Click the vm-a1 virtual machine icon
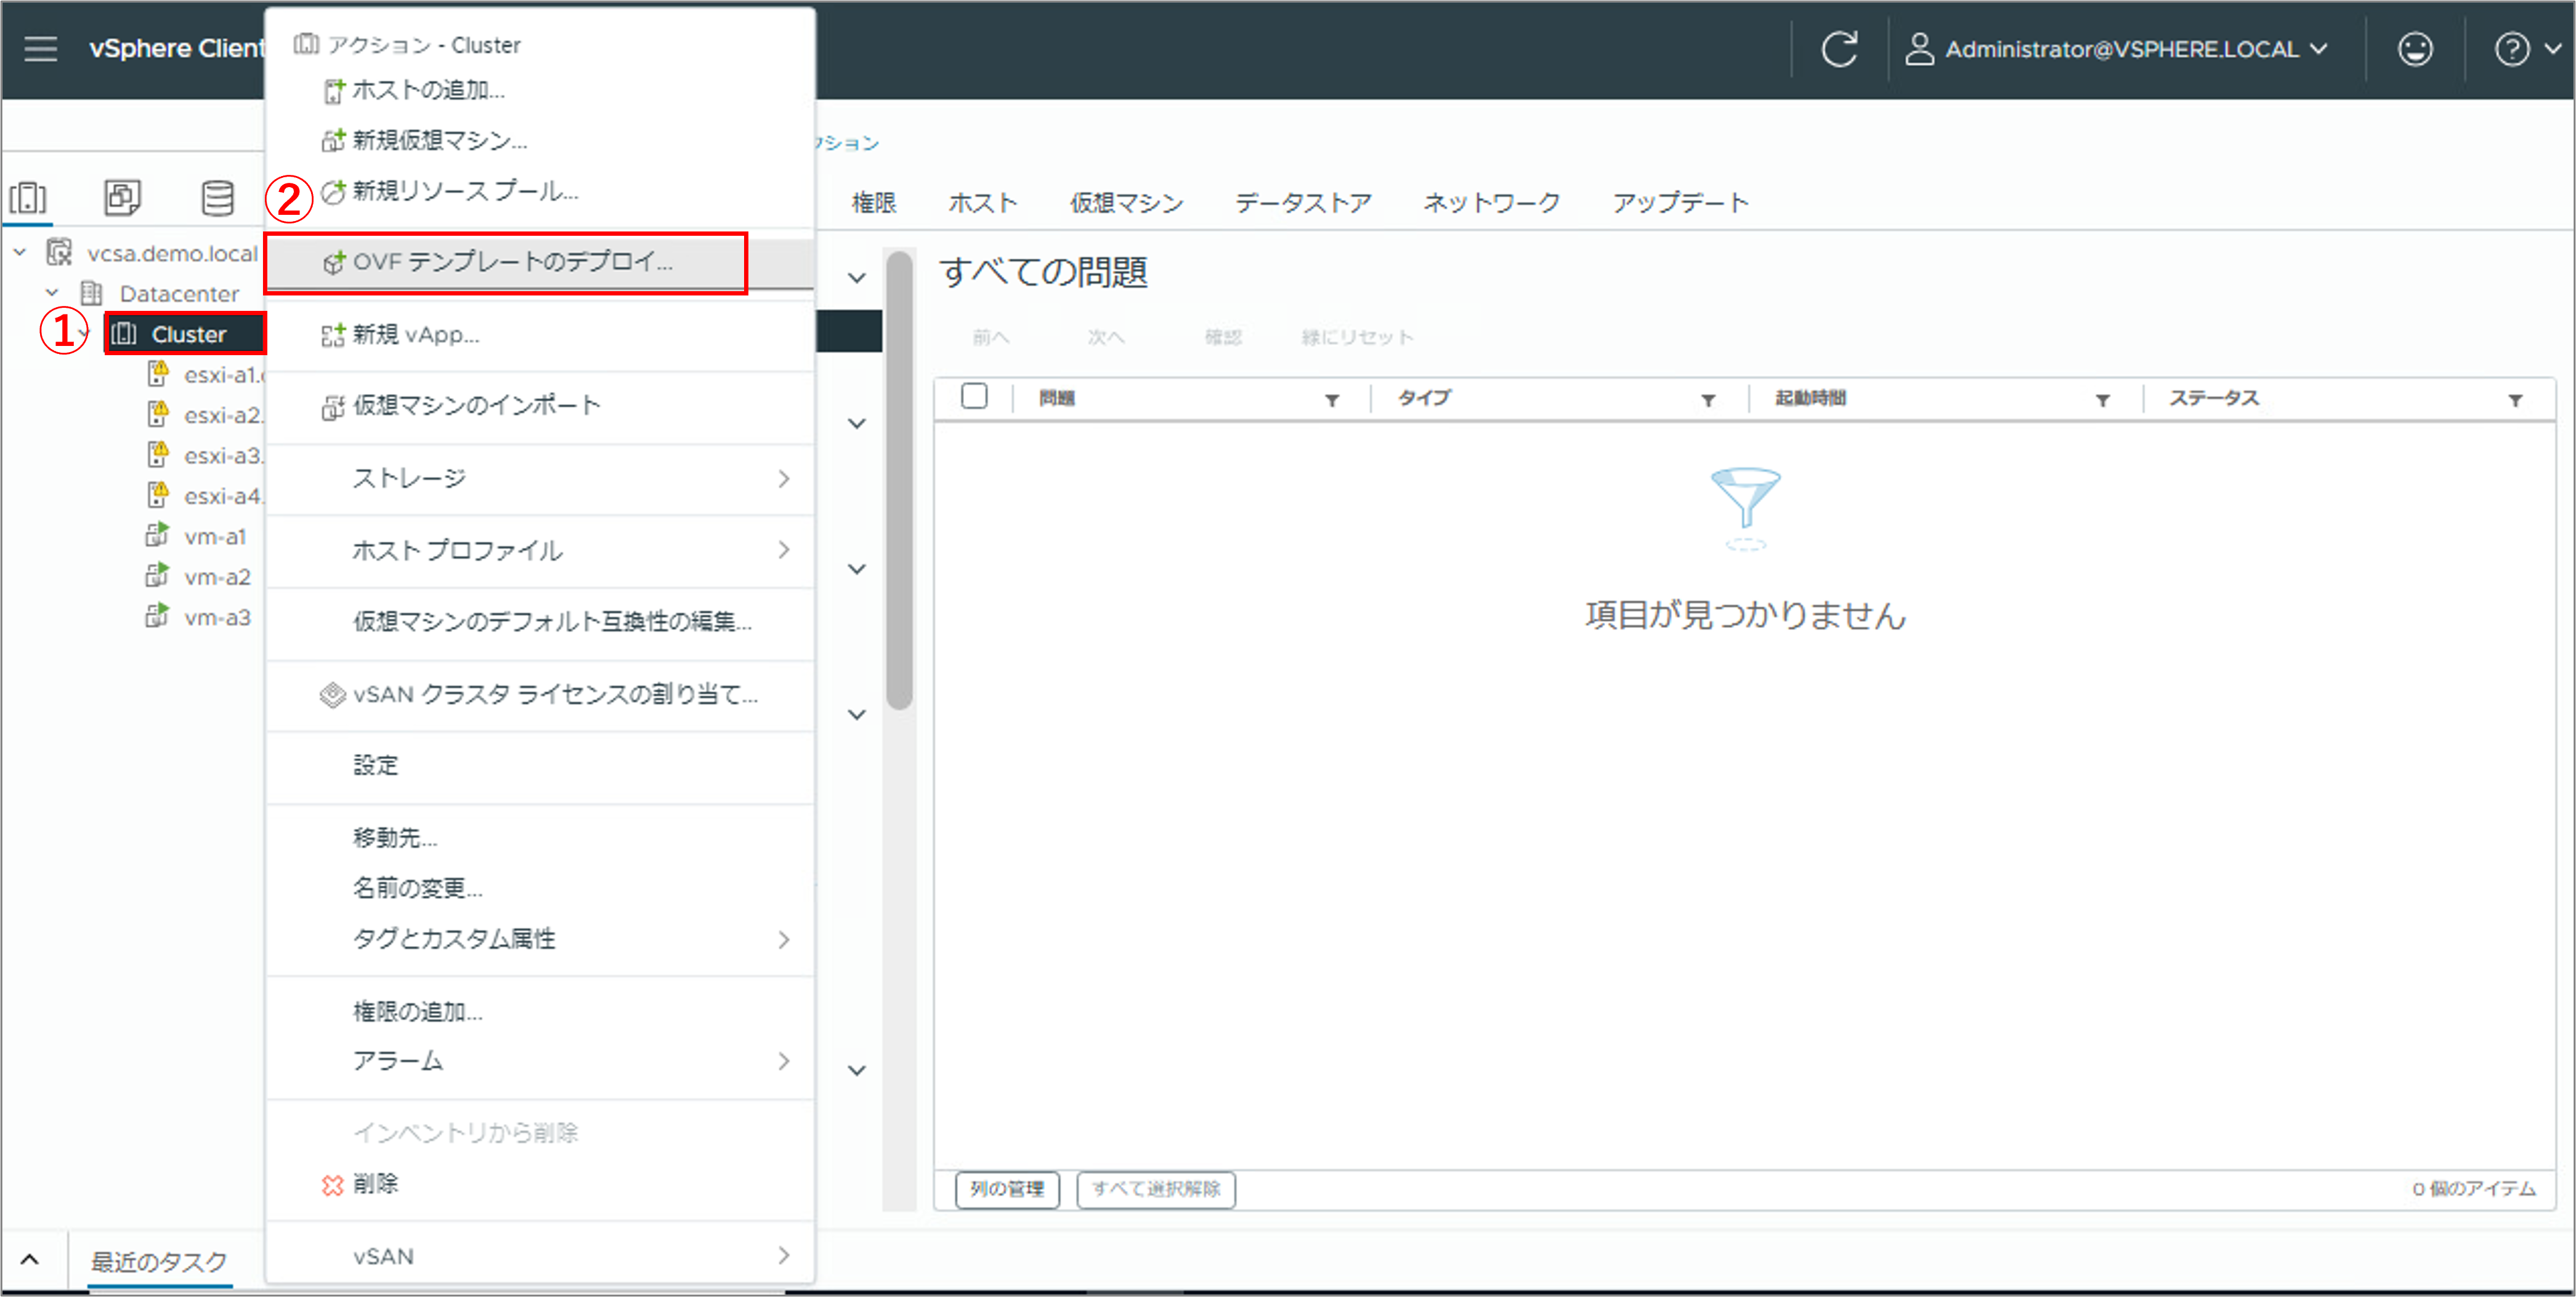The image size is (2576, 1297). (157, 536)
